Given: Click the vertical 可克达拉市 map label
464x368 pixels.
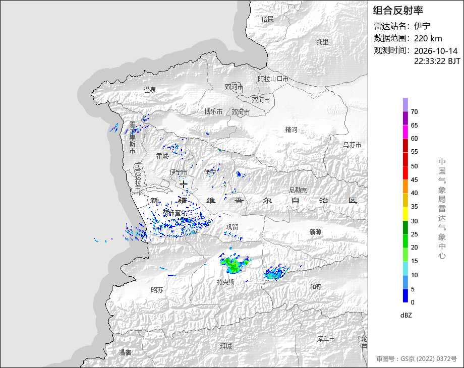Looking at the screenshot, I should coord(138,177).
